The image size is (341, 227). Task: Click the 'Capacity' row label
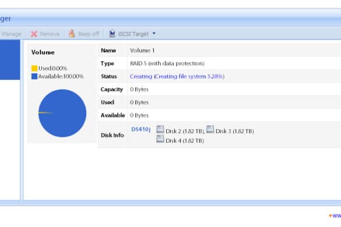pyautogui.click(x=111, y=90)
